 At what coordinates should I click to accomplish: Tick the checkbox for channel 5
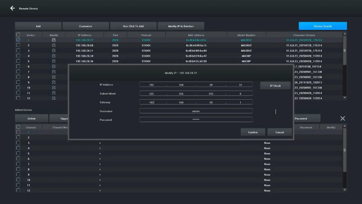tap(18, 153)
